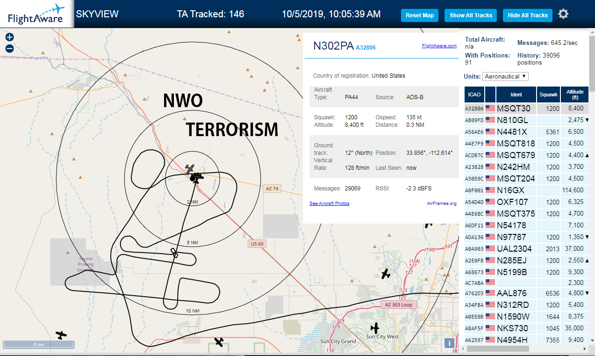
Task: Select the MSQT30 aircraft row
Action: pos(526,109)
